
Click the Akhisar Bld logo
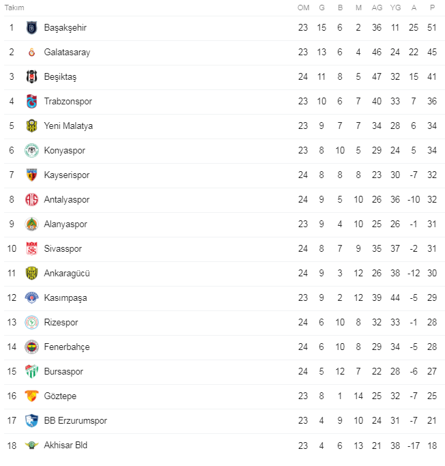tap(31, 446)
